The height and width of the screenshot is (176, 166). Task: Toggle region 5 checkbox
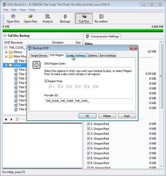pos(85,87)
